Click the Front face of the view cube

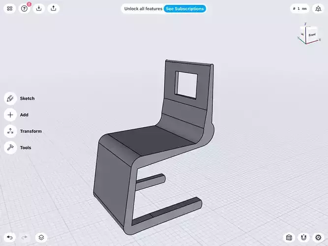click(312, 35)
